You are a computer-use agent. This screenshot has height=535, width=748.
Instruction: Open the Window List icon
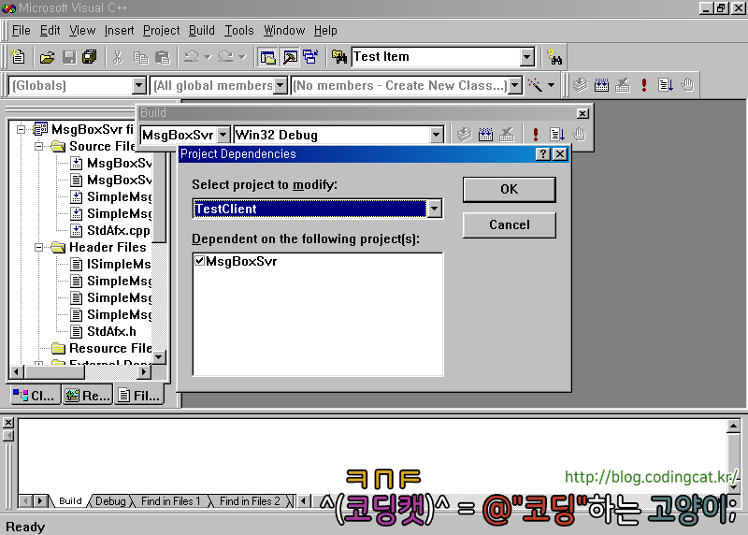pos(310,57)
